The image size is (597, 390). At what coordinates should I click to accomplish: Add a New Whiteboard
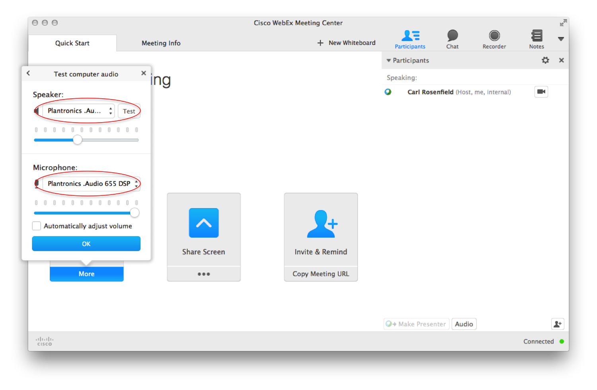coord(346,43)
